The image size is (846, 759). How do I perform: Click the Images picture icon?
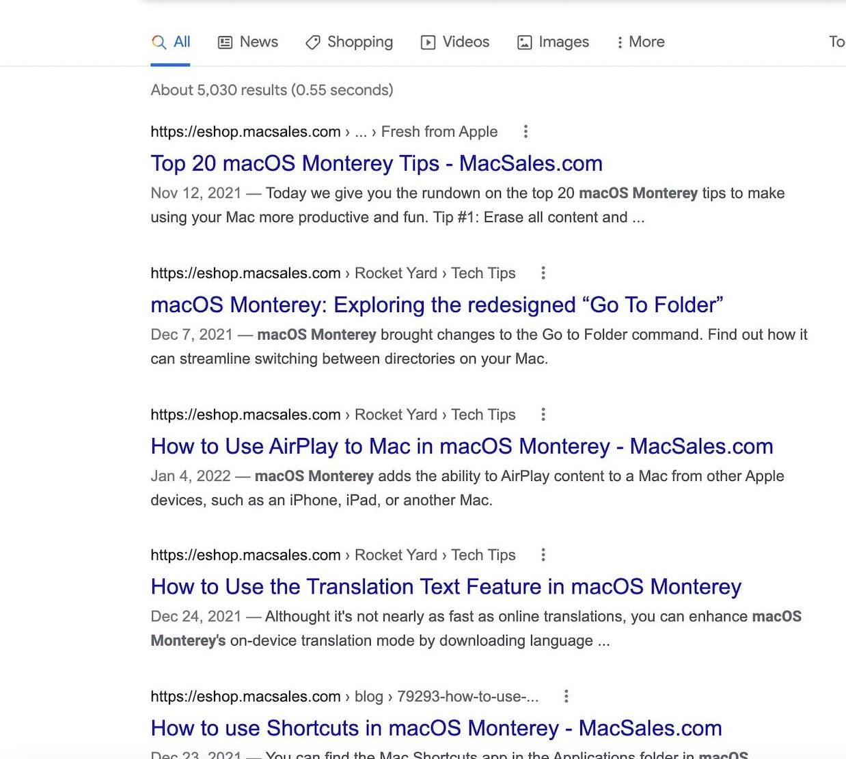pyautogui.click(x=524, y=42)
